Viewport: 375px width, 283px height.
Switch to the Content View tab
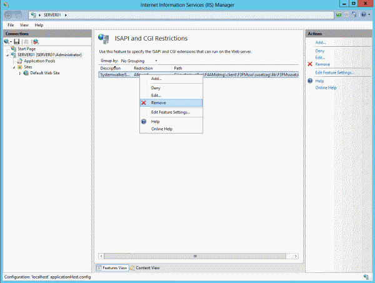145,268
